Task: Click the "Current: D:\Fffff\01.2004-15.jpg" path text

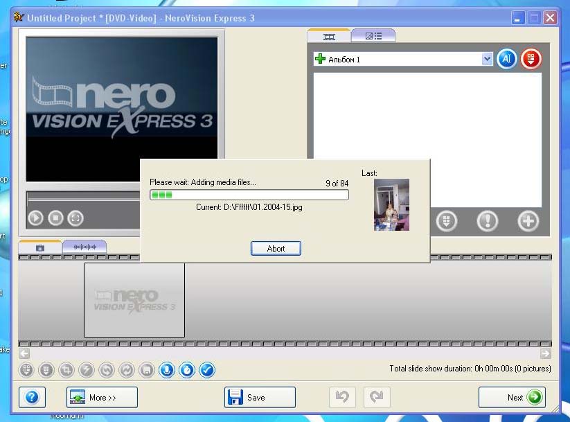Action: (249, 207)
